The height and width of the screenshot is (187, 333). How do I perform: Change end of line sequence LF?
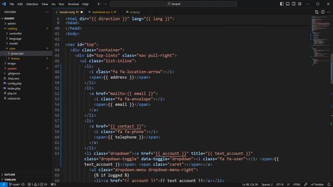tap(288, 184)
